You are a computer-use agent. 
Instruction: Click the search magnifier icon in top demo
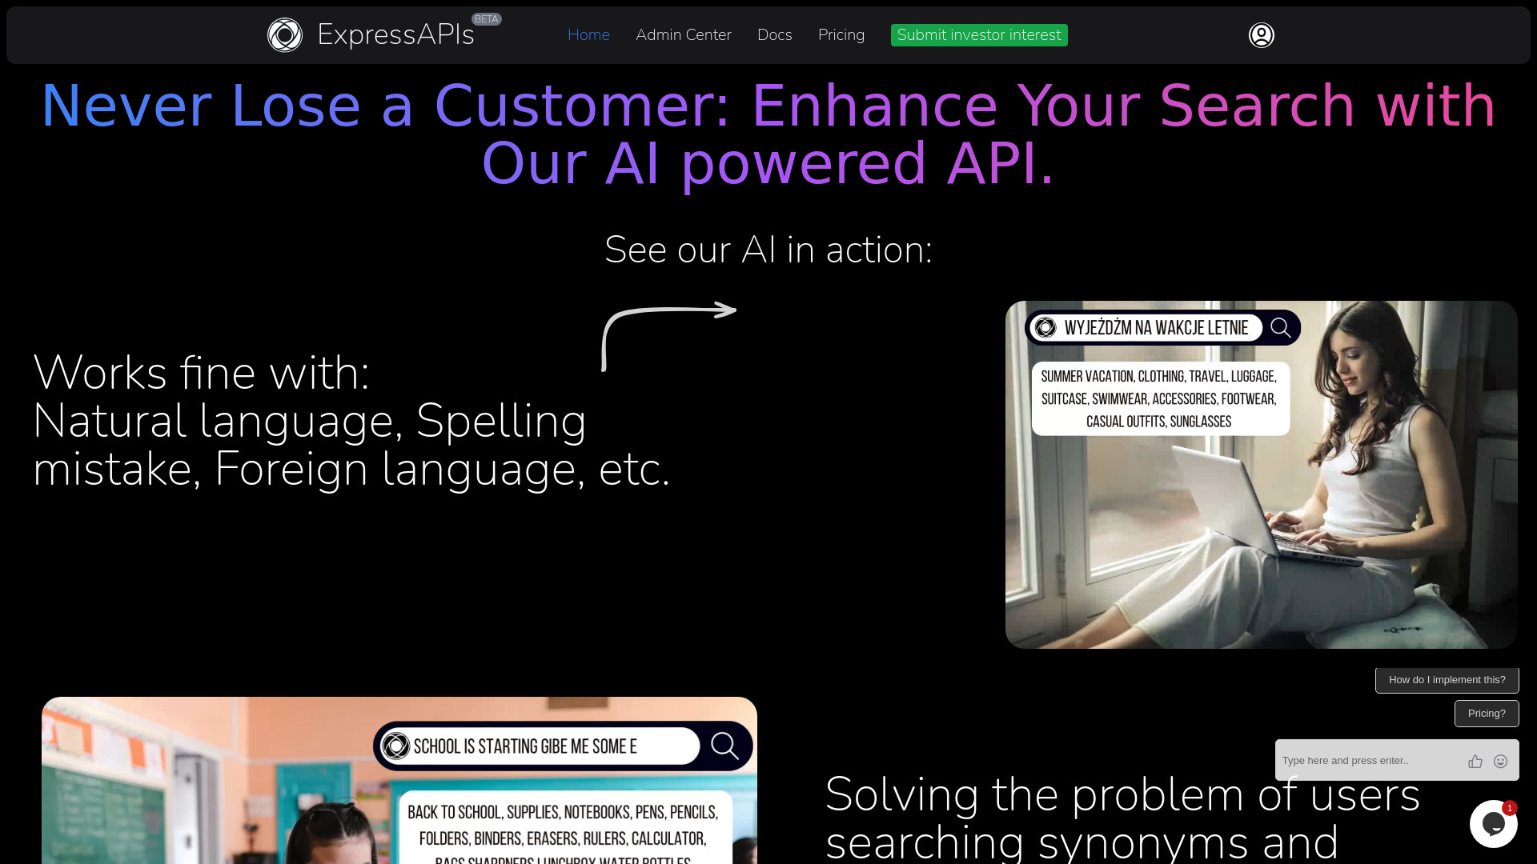(1281, 327)
